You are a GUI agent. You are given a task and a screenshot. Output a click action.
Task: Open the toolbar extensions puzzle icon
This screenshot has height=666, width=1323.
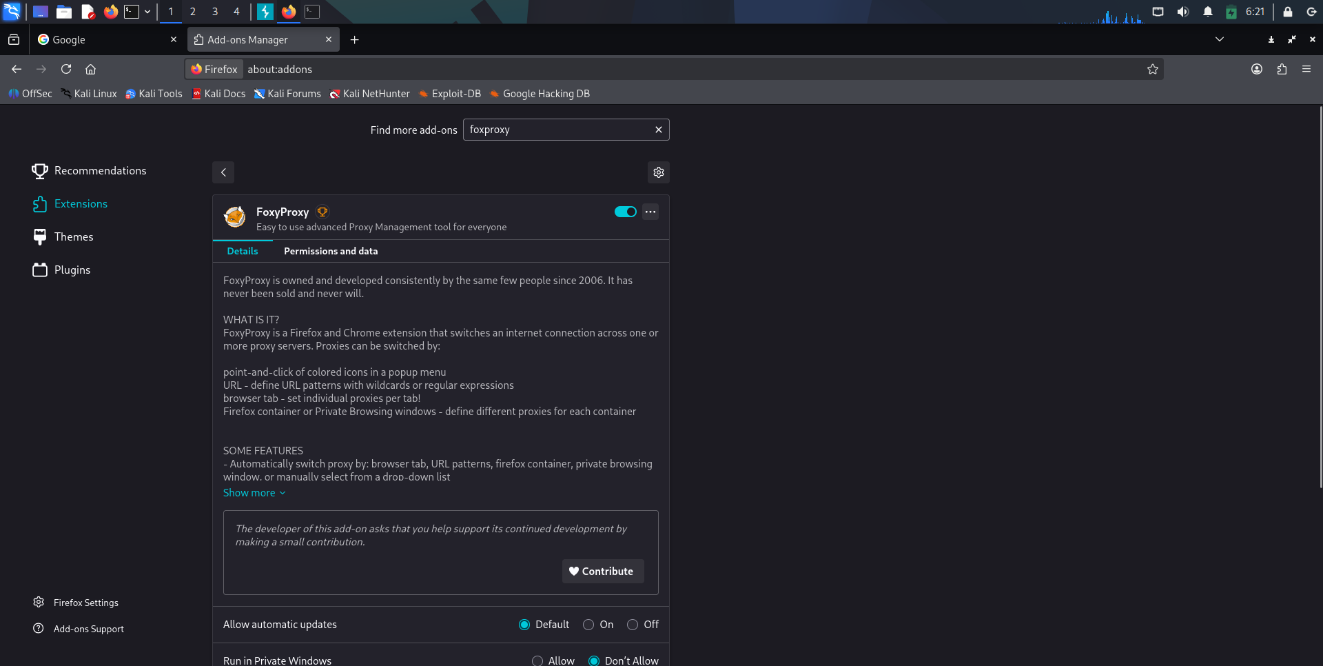[x=1282, y=69]
